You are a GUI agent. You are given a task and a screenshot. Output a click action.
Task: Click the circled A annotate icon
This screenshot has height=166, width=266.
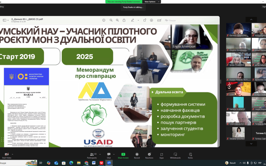(x=152, y=20)
